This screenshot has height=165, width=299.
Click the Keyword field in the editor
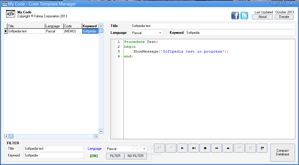tap(240, 33)
